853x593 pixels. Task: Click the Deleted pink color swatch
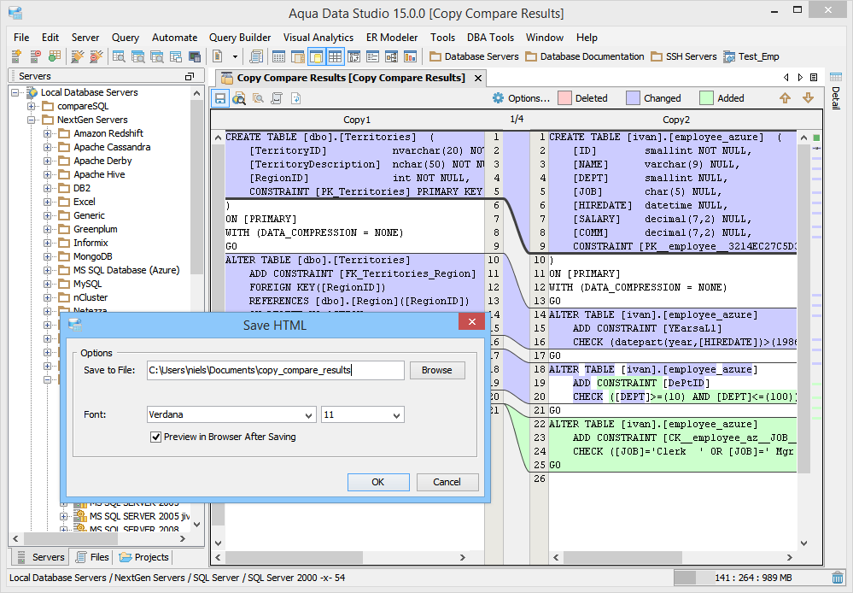click(x=564, y=98)
